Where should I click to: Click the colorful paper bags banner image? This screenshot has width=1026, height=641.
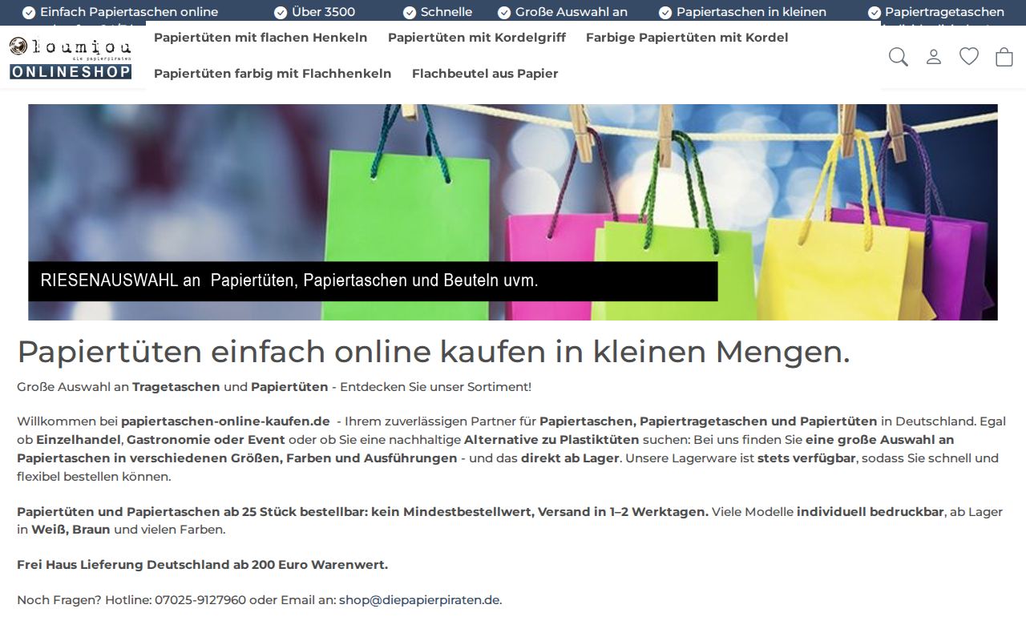513,212
